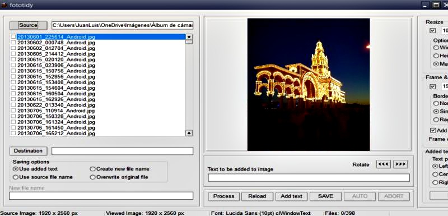The width and height of the screenshot is (448, 216).
Task: Select the Center text position radio button
Action: click(x=435, y=174)
